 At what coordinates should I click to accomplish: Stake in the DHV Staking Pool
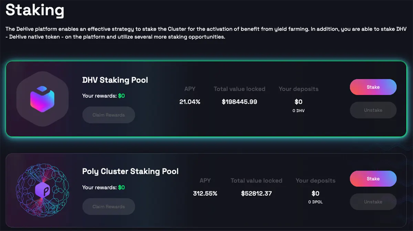click(373, 87)
